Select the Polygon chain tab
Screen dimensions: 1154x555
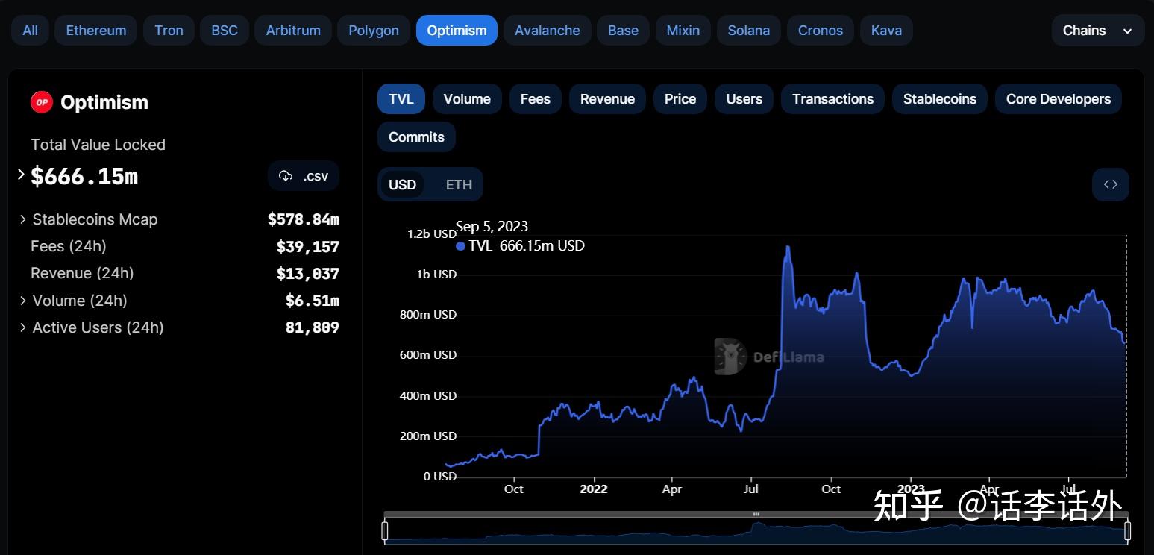point(374,31)
